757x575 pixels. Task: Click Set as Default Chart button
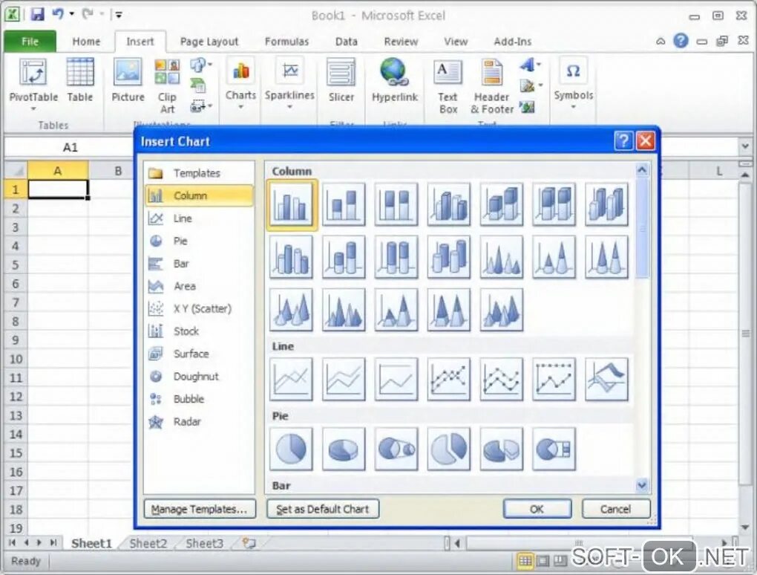[323, 510]
